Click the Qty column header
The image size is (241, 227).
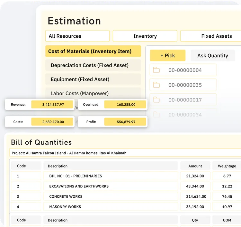pyautogui.click(x=195, y=220)
